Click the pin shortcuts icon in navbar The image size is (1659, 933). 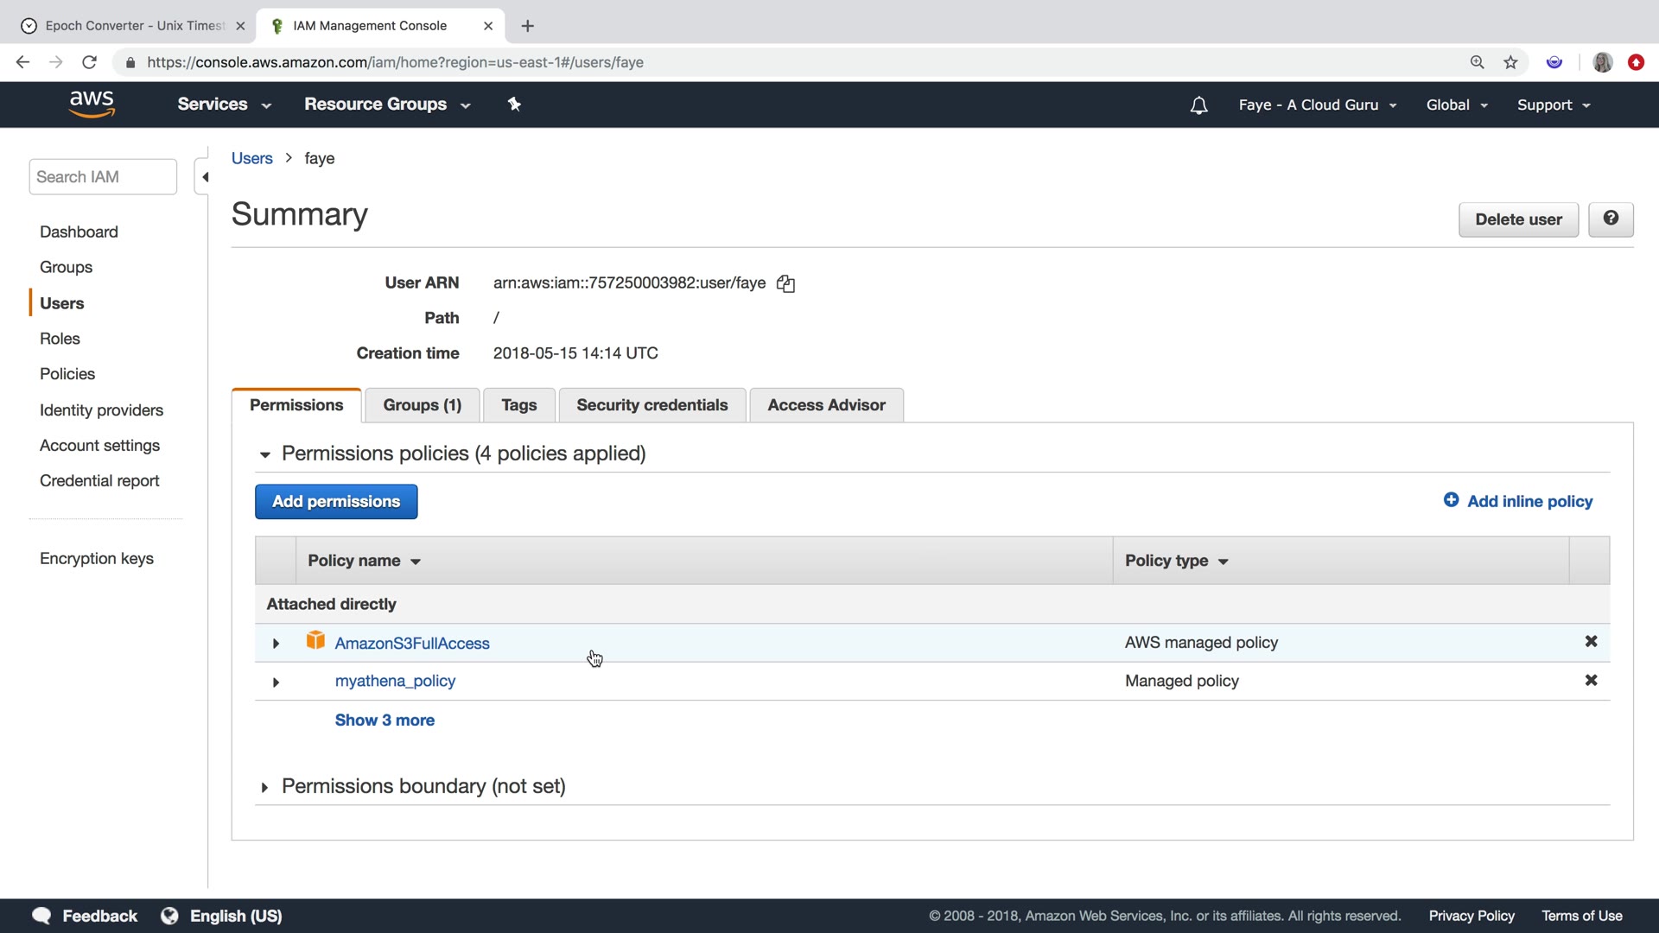click(514, 105)
